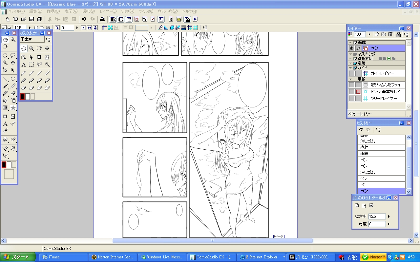This screenshot has width=420, height=262.
Task: Open the ウィンドウ(W) menu
Action: click(168, 11)
